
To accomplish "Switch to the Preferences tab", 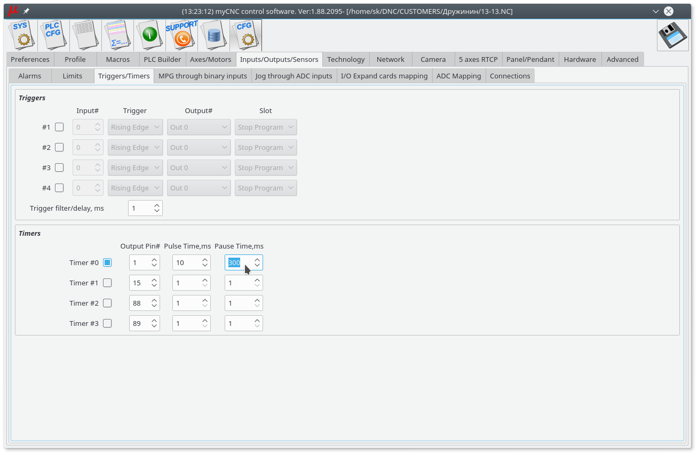I will click(x=30, y=59).
